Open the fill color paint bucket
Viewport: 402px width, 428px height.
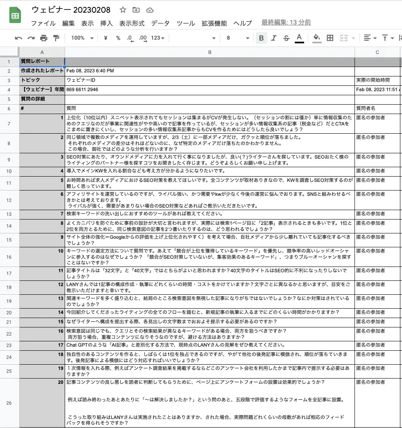[316, 38]
